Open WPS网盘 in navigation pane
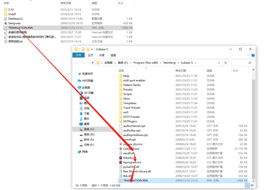The height and width of the screenshot is (190, 271). pyautogui.click(x=88, y=80)
